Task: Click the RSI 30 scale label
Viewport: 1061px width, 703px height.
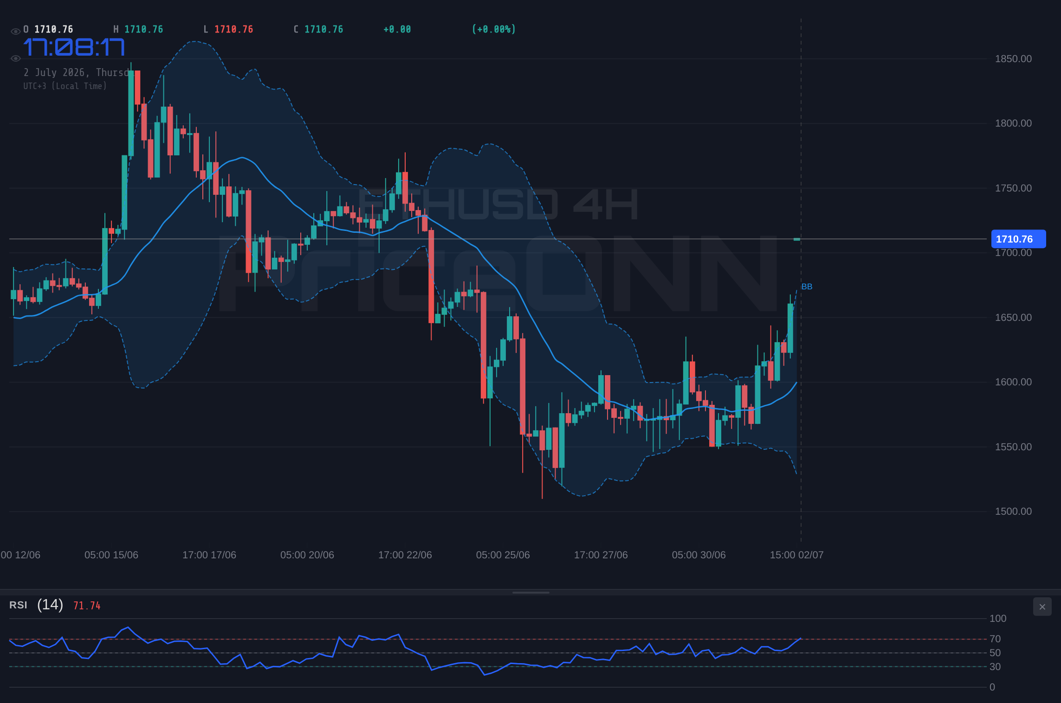Action: pyautogui.click(x=995, y=667)
